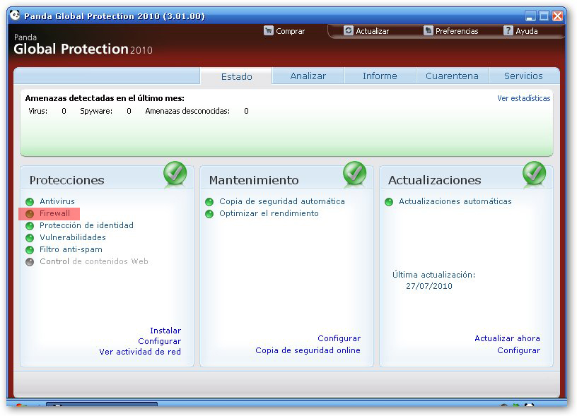Select the Servicios tab
Viewport: 577px width, 416px height.
[523, 76]
